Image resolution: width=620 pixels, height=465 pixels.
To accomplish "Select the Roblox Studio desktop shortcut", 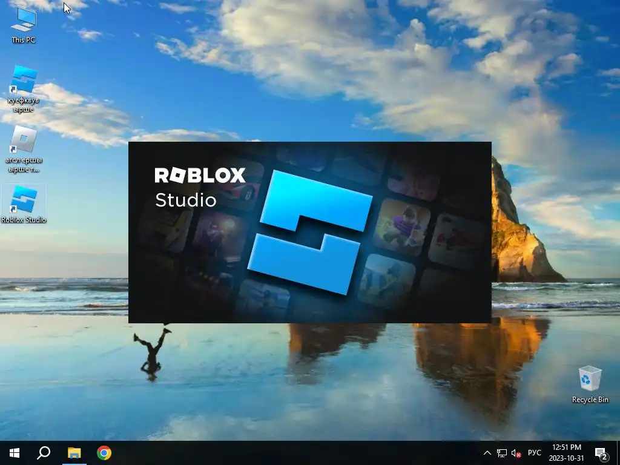I will click(x=24, y=205).
